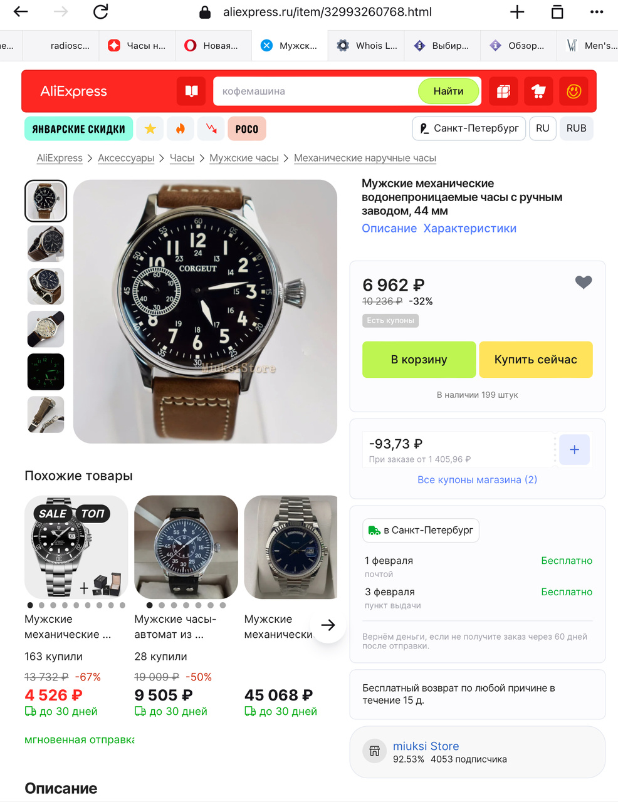Open the Санкт-Петербург city selector

[x=469, y=128]
